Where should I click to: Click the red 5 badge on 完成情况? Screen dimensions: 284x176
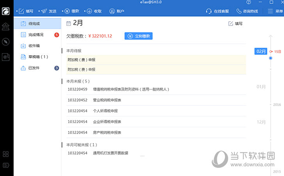[x=57, y=35]
